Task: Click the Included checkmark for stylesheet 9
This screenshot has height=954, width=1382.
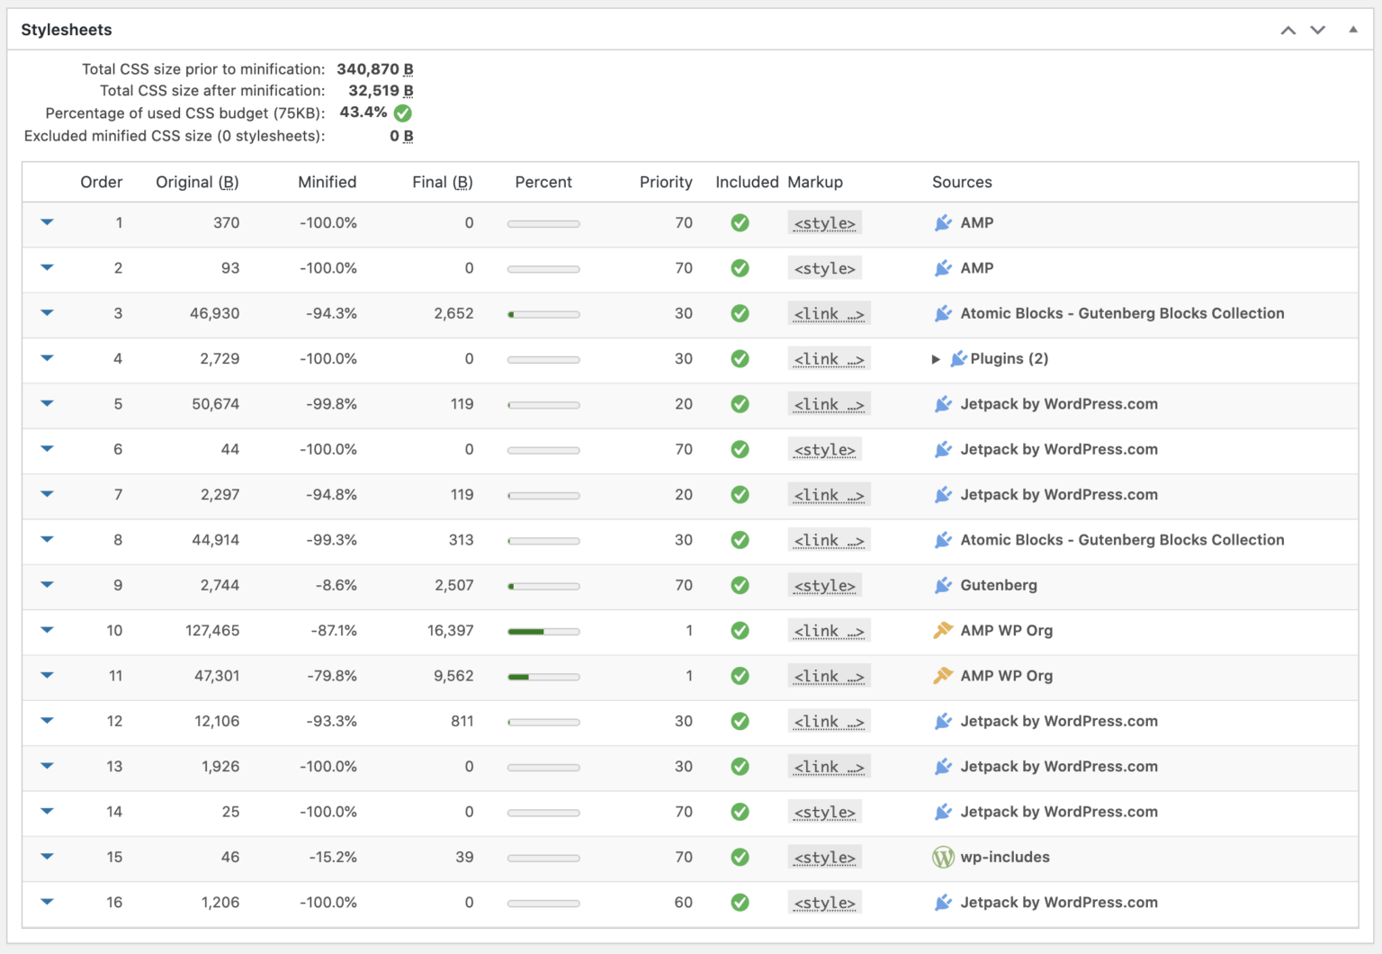Action: (x=740, y=585)
